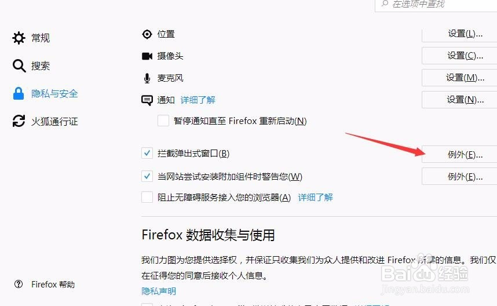497x306 pixels.
Task: Click the Search magnifier icon in sidebar
Action: pos(19,65)
